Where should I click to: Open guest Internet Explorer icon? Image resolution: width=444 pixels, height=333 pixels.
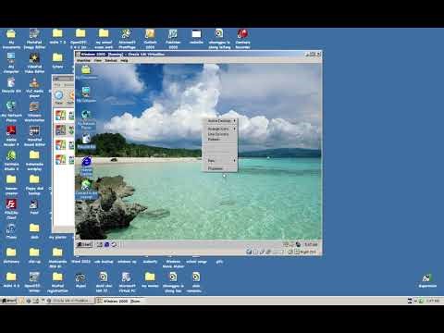(86, 166)
